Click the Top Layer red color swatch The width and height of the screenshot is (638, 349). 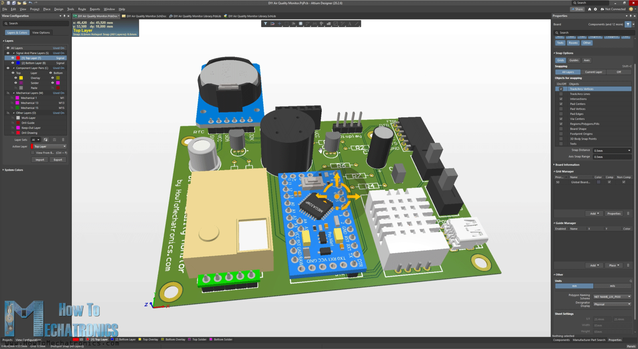coord(18,58)
